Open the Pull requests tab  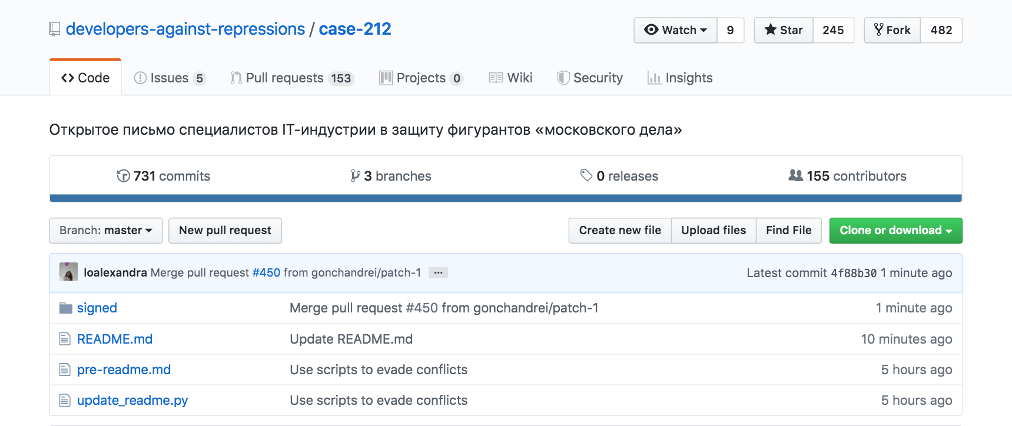[x=291, y=78]
